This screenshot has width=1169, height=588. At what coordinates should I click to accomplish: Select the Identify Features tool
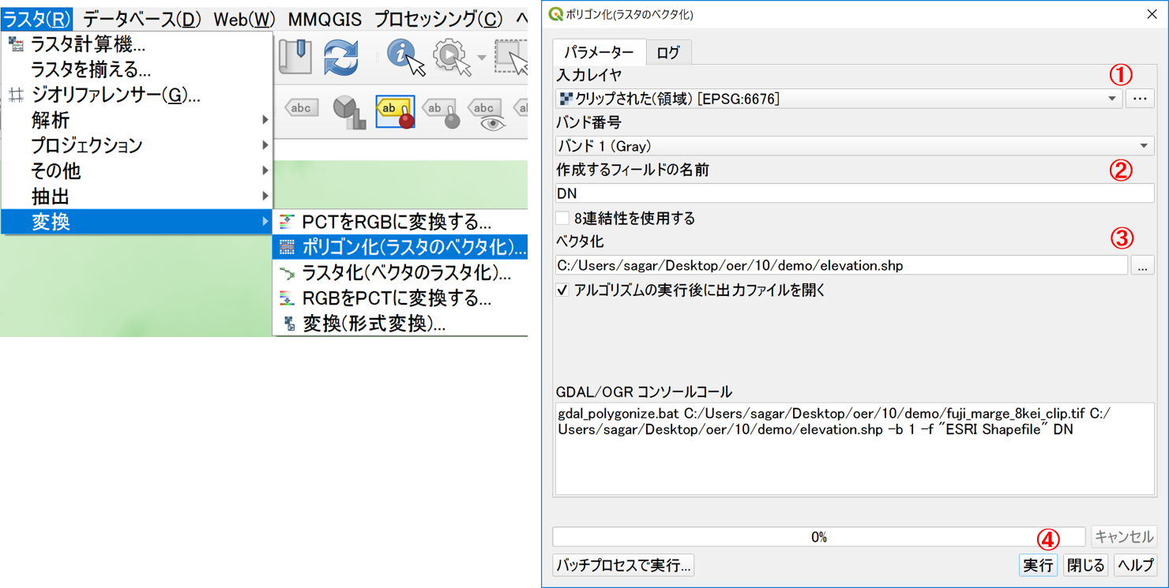[405, 57]
